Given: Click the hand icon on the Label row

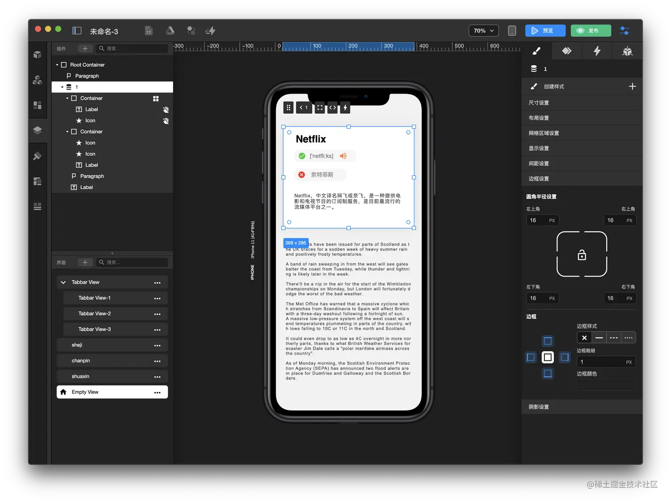Looking at the screenshot, I should 166,110.
